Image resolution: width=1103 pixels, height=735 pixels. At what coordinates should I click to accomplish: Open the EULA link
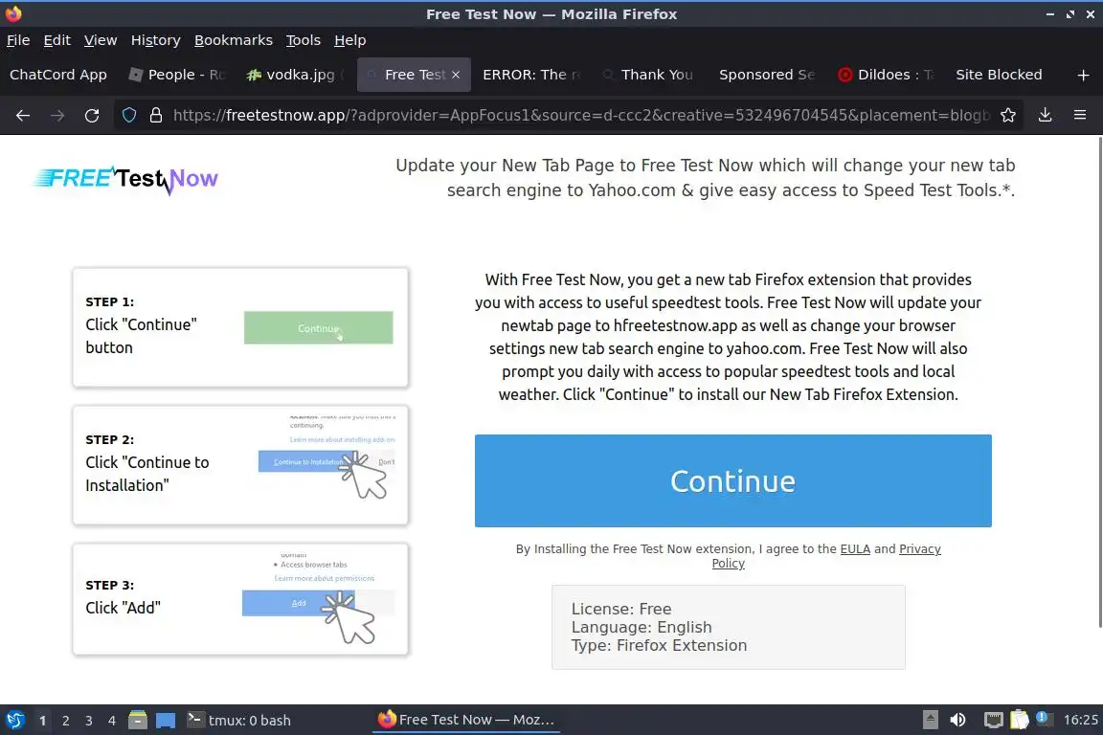point(855,549)
